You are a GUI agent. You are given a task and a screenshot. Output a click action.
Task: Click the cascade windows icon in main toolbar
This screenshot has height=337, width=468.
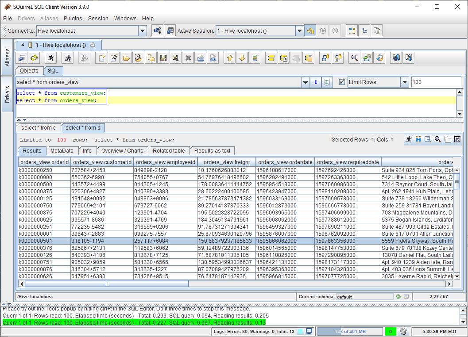click(377, 31)
